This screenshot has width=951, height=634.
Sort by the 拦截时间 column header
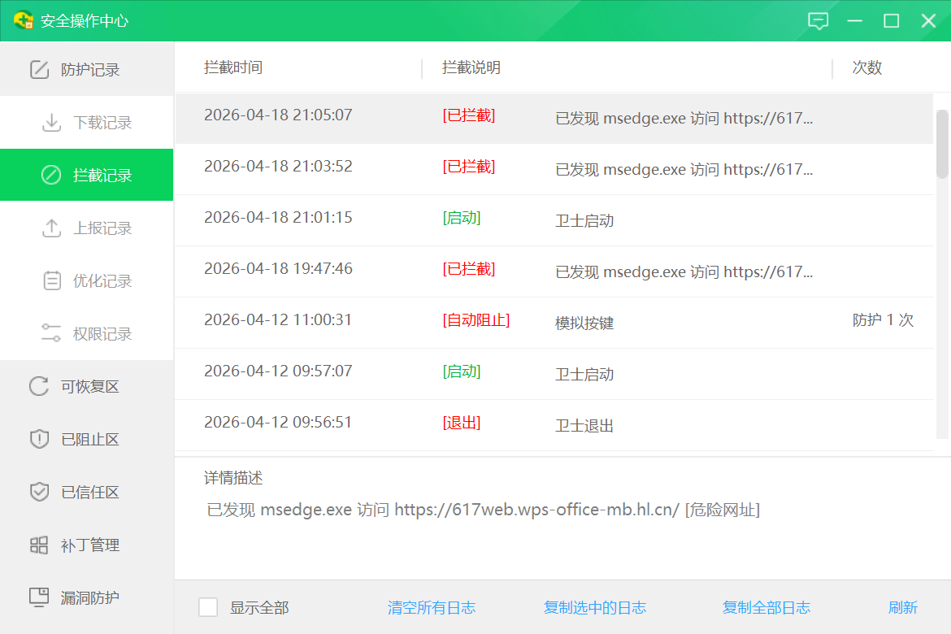pyautogui.click(x=233, y=67)
